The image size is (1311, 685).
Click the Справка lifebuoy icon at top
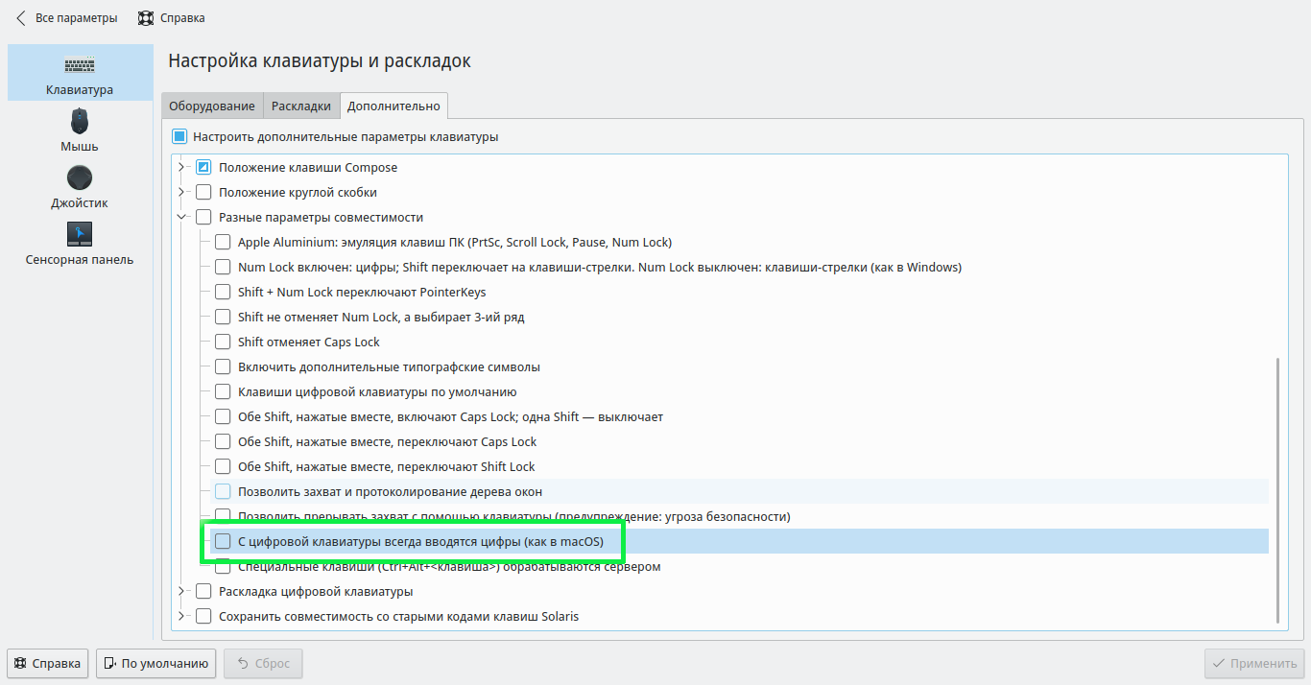[x=146, y=17]
